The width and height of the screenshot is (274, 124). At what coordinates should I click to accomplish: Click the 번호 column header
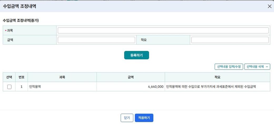21,77
